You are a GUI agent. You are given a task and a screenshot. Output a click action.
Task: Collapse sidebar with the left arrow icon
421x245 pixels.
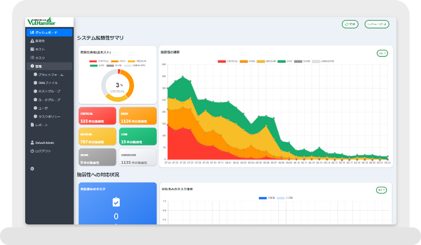click(x=32, y=168)
